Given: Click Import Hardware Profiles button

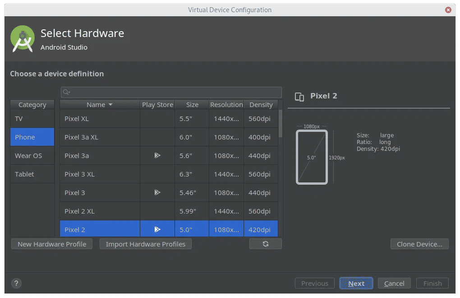Looking at the screenshot, I should [x=146, y=244].
